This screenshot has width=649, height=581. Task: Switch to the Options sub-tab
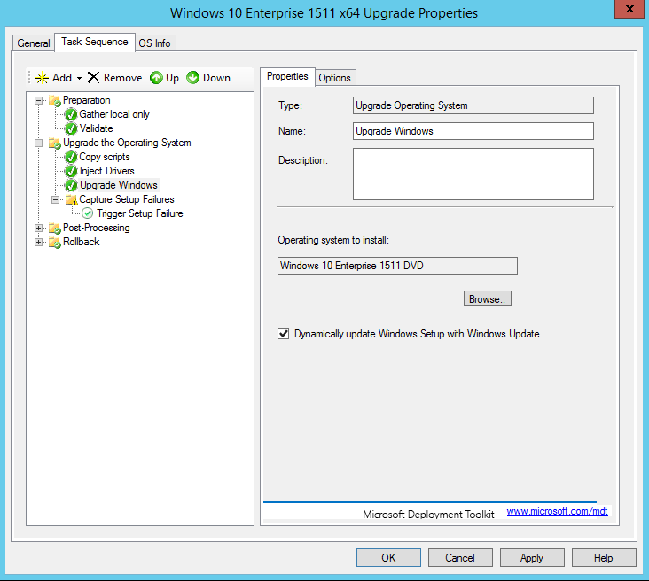(334, 78)
